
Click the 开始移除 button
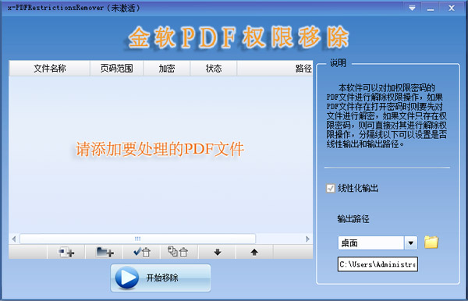[x=161, y=278]
